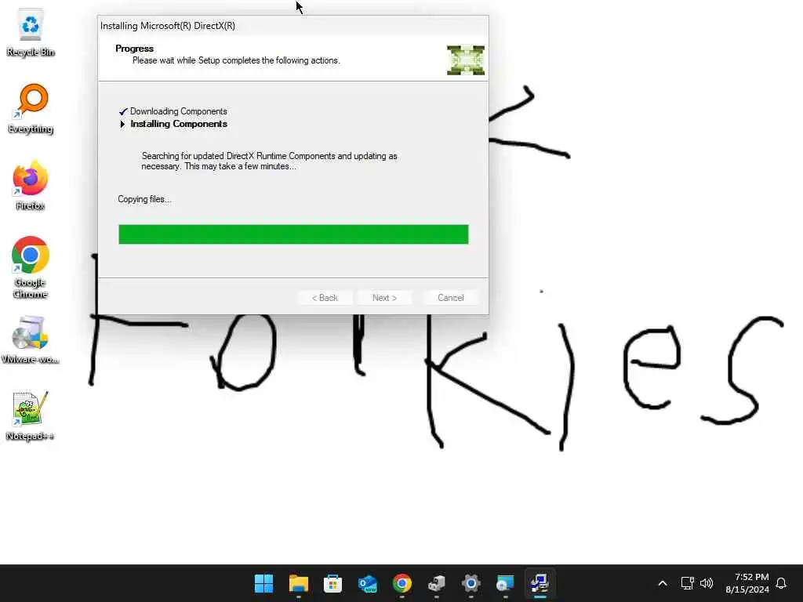The image size is (803, 602).
Task: Open File Explorer from the taskbar
Action: pyautogui.click(x=299, y=583)
